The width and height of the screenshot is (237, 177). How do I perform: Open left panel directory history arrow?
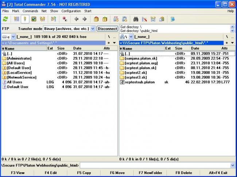click(x=114, y=43)
